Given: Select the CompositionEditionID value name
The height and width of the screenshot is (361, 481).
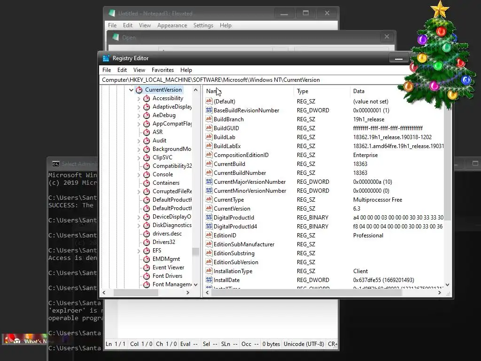Looking at the screenshot, I should pos(241,155).
